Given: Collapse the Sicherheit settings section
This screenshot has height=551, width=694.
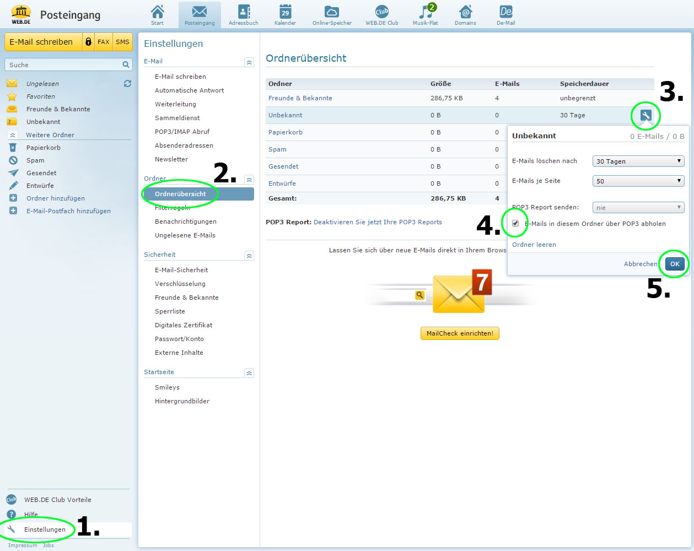Looking at the screenshot, I should tap(249, 256).
